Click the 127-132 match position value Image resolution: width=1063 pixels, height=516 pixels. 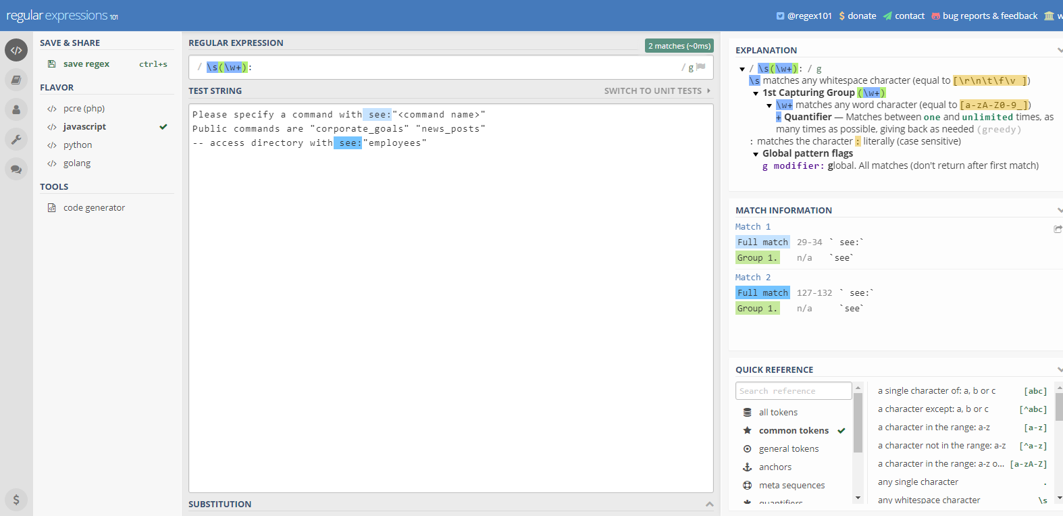[x=814, y=293]
